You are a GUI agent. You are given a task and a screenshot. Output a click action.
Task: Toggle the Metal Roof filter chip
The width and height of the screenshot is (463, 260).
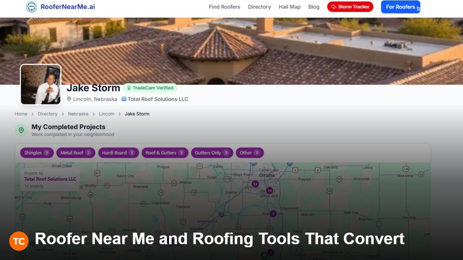click(x=76, y=153)
